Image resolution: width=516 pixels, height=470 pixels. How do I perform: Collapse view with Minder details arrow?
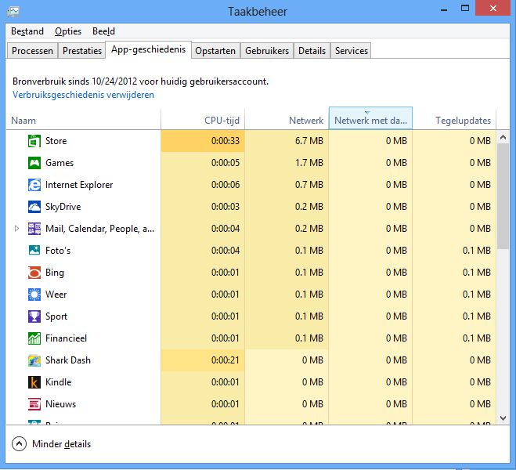19,443
